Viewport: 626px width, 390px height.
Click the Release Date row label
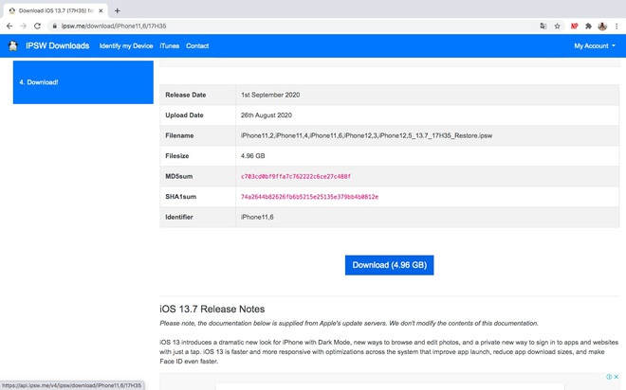point(186,95)
